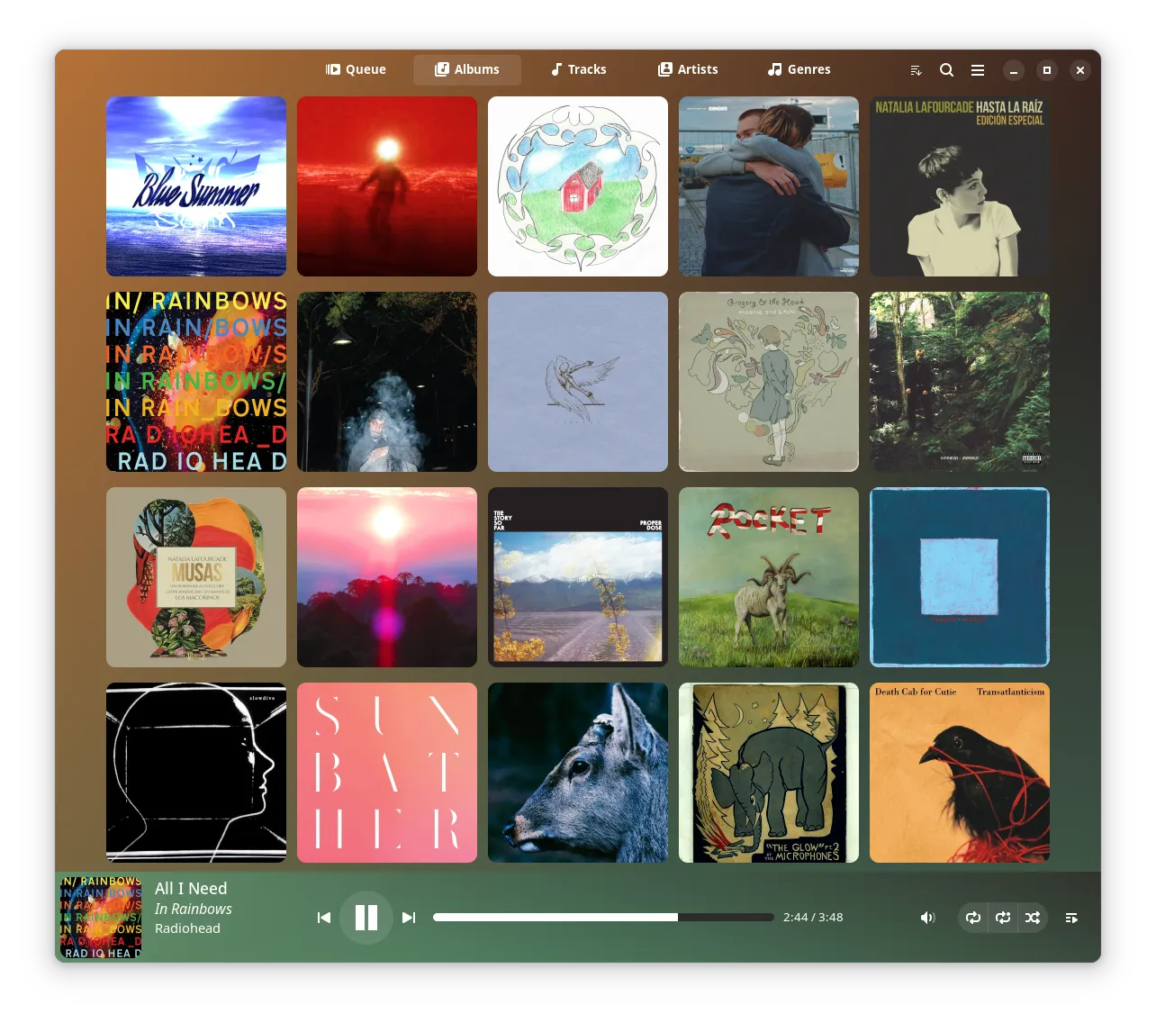Image resolution: width=1156 pixels, height=1023 pixels.
Task: Click the playback progress bar
Action: click(603, 918)
